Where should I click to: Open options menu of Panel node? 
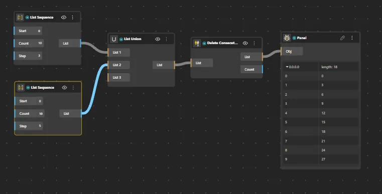click(352, 38)
